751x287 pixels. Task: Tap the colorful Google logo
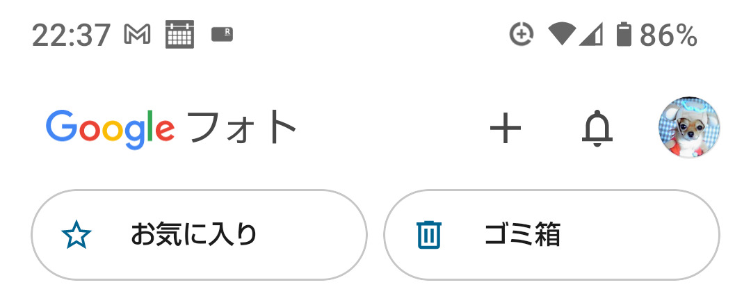pyautogui.click(x=110, y=129)
